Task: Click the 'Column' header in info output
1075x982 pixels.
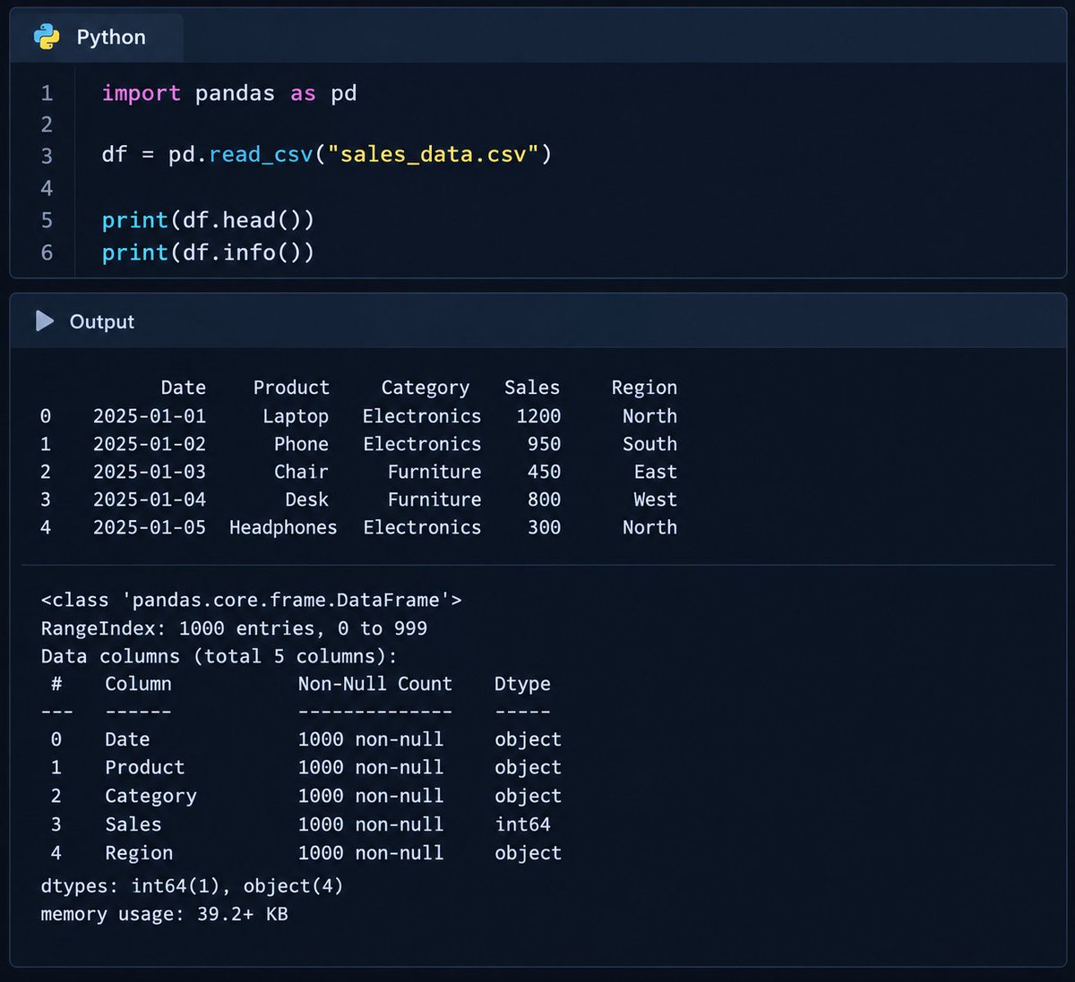Action: pos(138,684)
